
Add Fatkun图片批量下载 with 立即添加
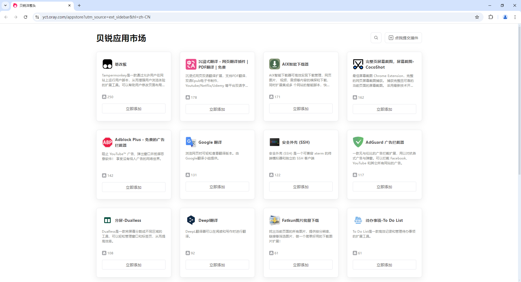301,265
